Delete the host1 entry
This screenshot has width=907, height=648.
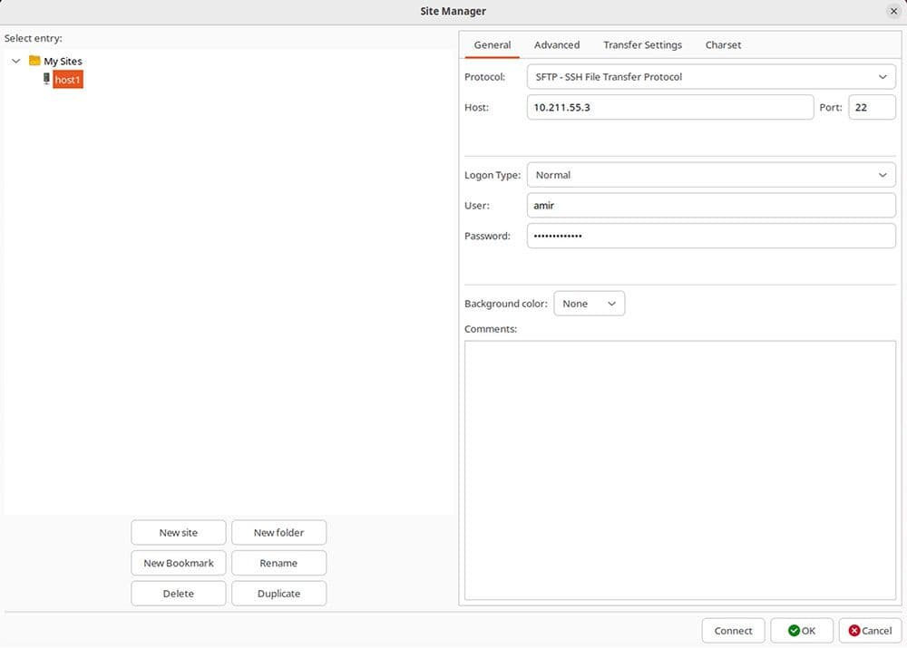(178, 593)
